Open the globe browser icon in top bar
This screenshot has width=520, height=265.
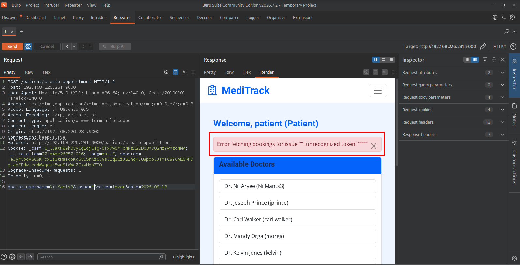tap(495, 17)
